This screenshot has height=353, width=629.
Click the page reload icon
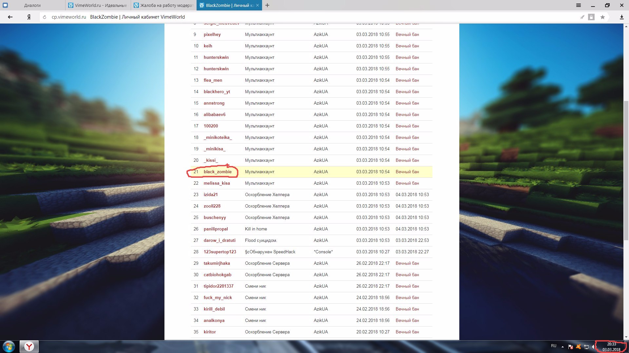45,17
